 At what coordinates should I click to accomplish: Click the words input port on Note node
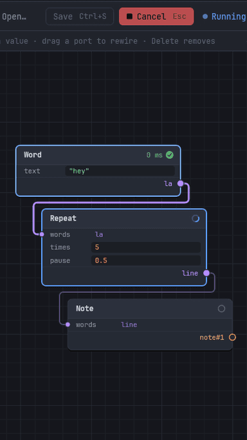click(x=68, y=325)
